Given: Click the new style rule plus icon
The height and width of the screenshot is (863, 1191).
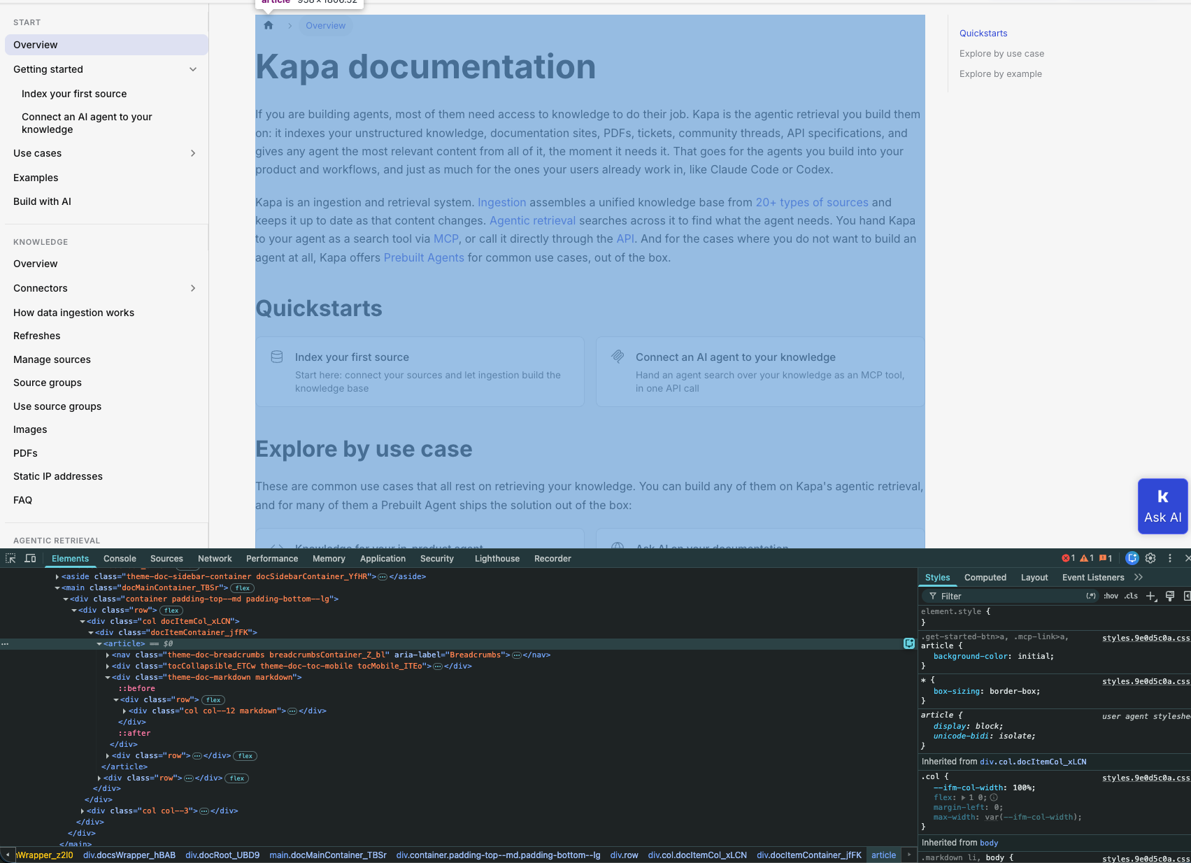Looking at the screenshot, I should pyautogui.click(x=1151, y=596).
